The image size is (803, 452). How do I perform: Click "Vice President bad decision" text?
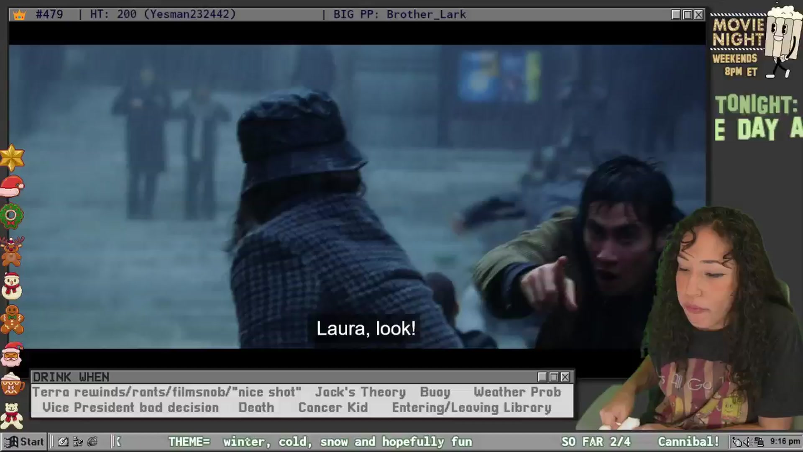130,408
